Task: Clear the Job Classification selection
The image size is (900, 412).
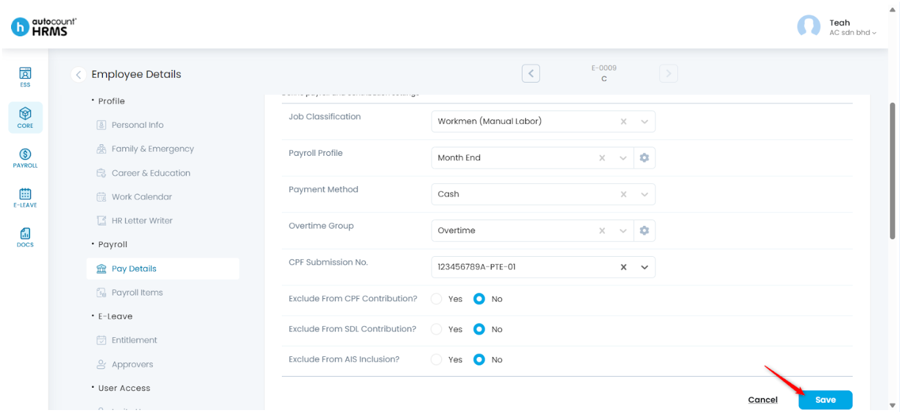Action: click(x=623, y=121)
